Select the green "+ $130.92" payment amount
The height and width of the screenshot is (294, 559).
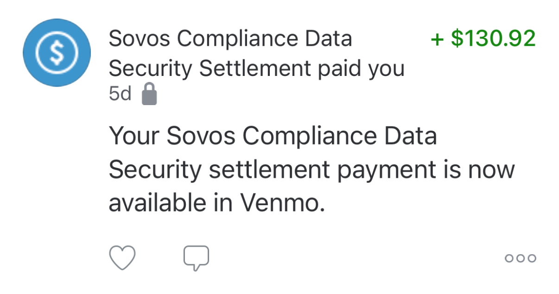tap(483, 38)
